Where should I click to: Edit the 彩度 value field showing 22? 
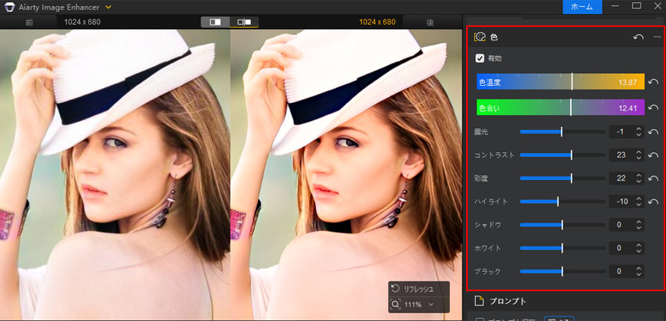621,178
